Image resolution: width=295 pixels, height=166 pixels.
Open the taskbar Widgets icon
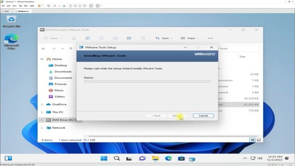(x=8, y=158)
